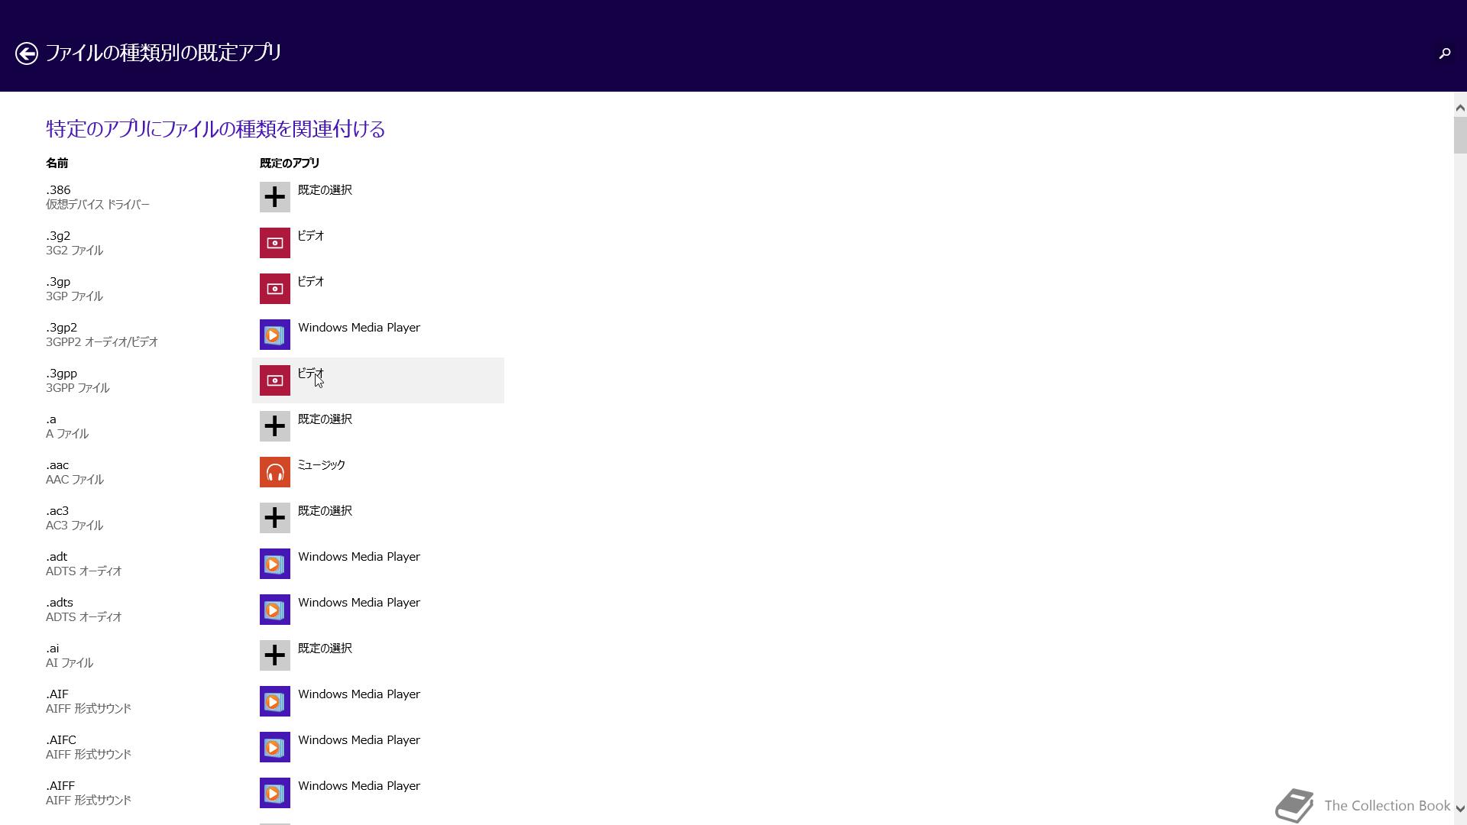Choose 既定の選択 label for .a
The height and width of the screenshot is (825, 1467).
[325, 419]
